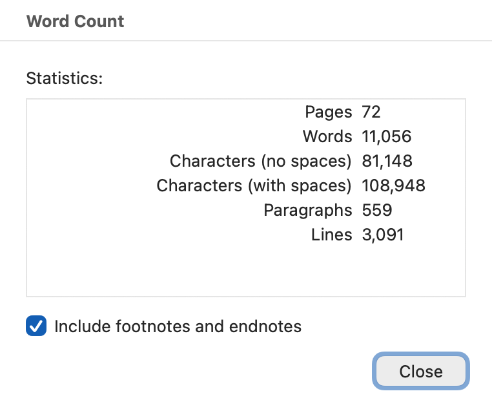Click the value 81,148
This screenshot has width=492, height=411.
(387, 161)
